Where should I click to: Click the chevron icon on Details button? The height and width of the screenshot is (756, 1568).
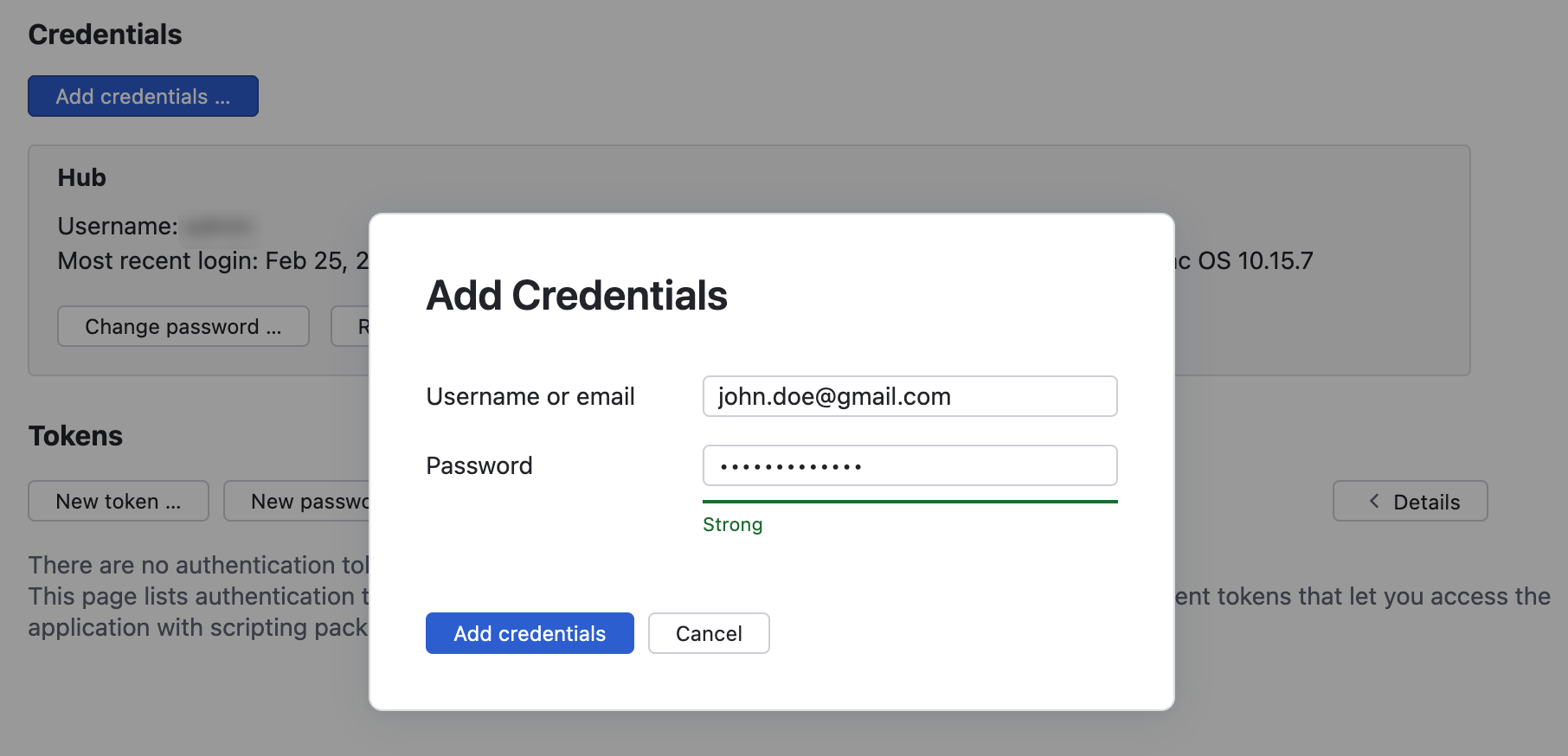[1374, 501]
